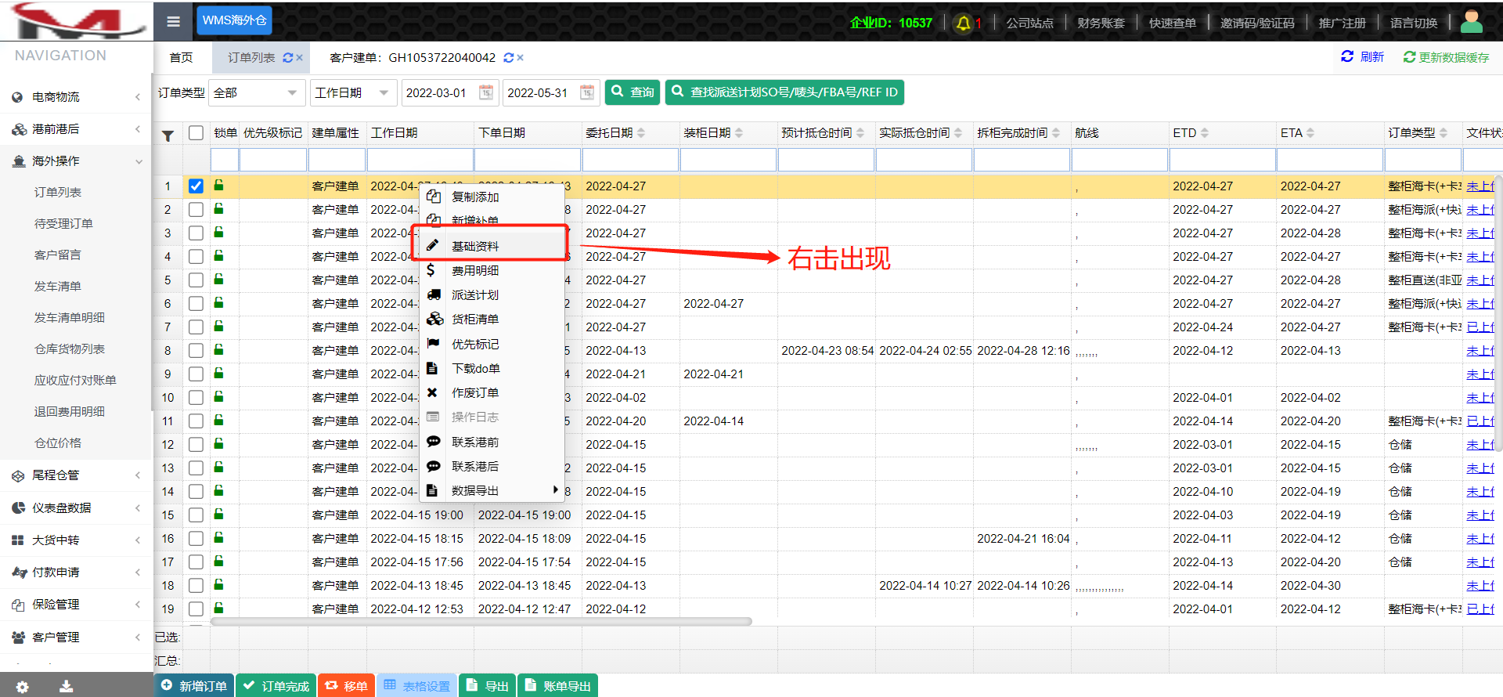Choose 派送计划 from the context menu

pos(492,294)
